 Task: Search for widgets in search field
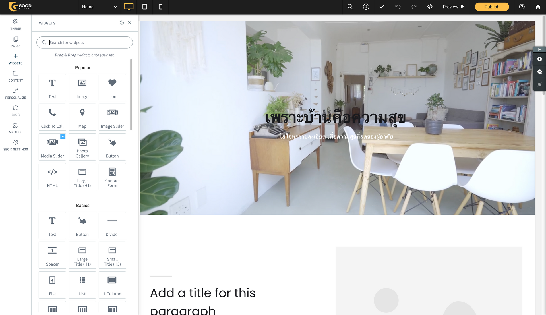pyautogui.click(x=84, y=42)
